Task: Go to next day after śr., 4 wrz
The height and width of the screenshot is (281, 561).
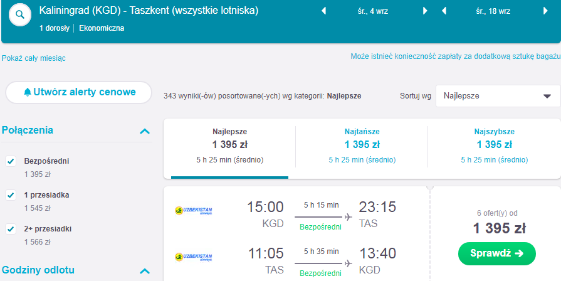Action: 425,11
